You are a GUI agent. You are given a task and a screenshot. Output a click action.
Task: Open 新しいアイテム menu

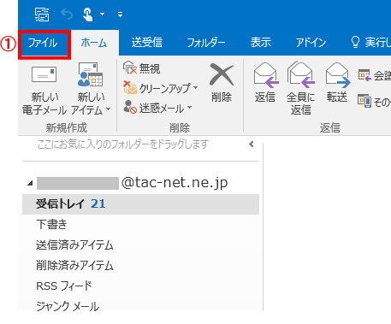click(91, 89)
